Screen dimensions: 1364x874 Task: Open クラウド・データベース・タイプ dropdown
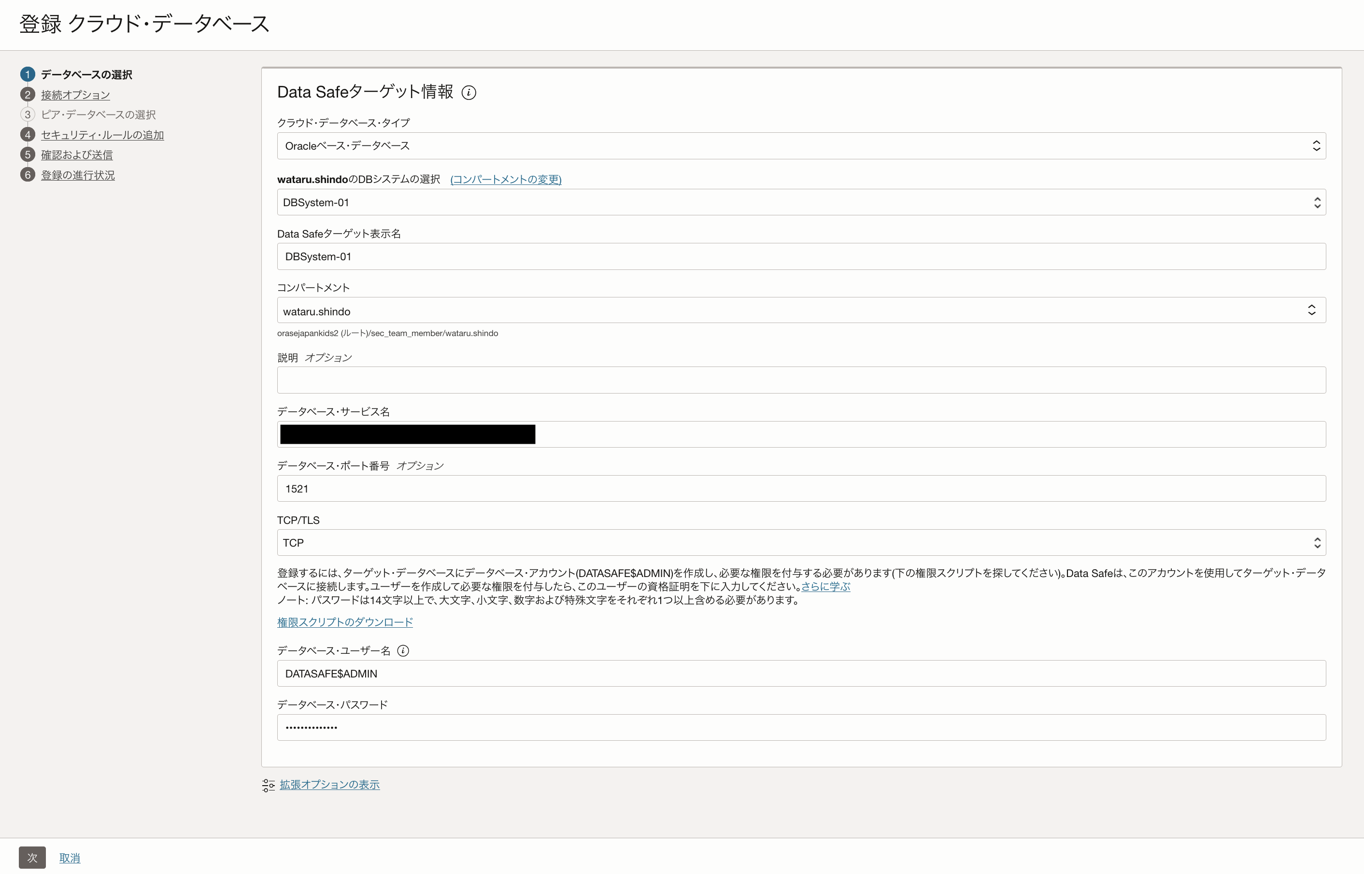(801, 146)
